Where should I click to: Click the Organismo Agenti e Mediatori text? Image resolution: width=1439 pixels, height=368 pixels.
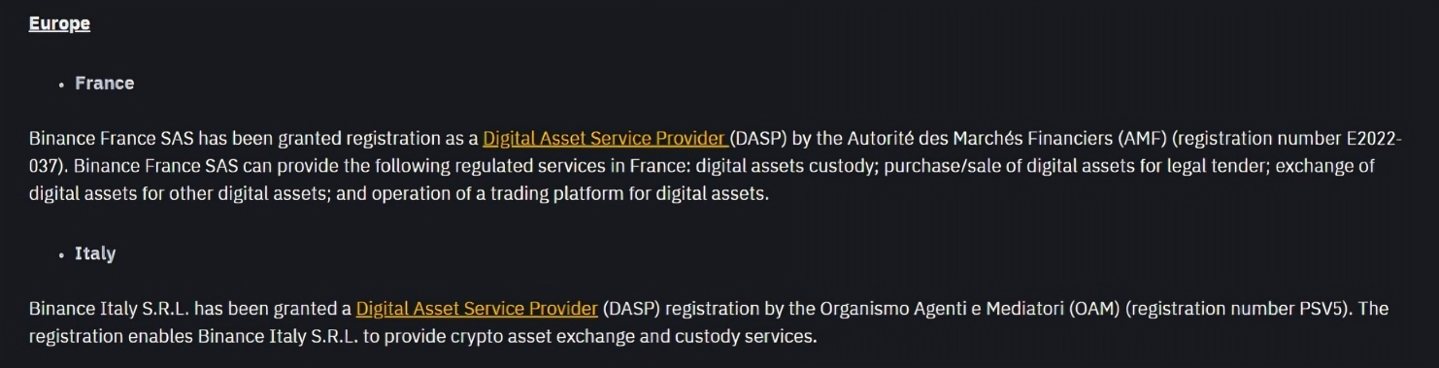(942, 309)
